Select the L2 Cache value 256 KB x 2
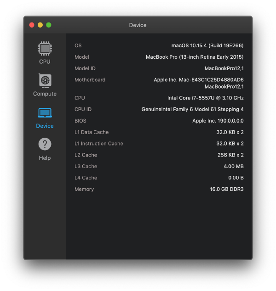Viewport: 276px width, 291px height. (x=230, y=155)
